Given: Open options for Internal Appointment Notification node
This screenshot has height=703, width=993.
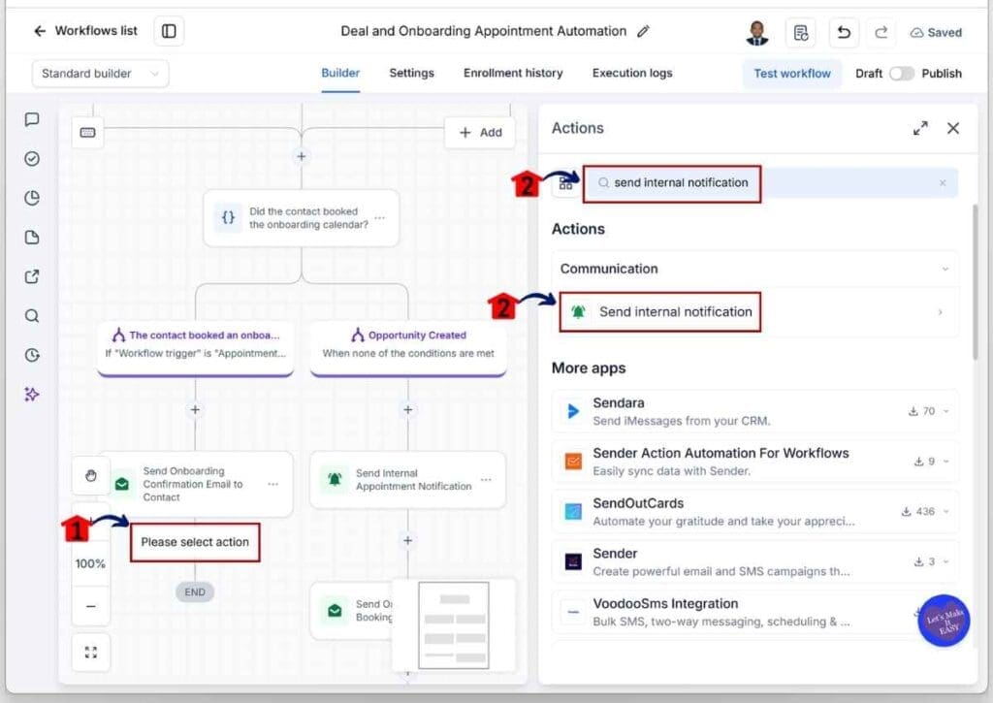Looking at the screenshot, I should pyautogui.click(x=486, y=479).
